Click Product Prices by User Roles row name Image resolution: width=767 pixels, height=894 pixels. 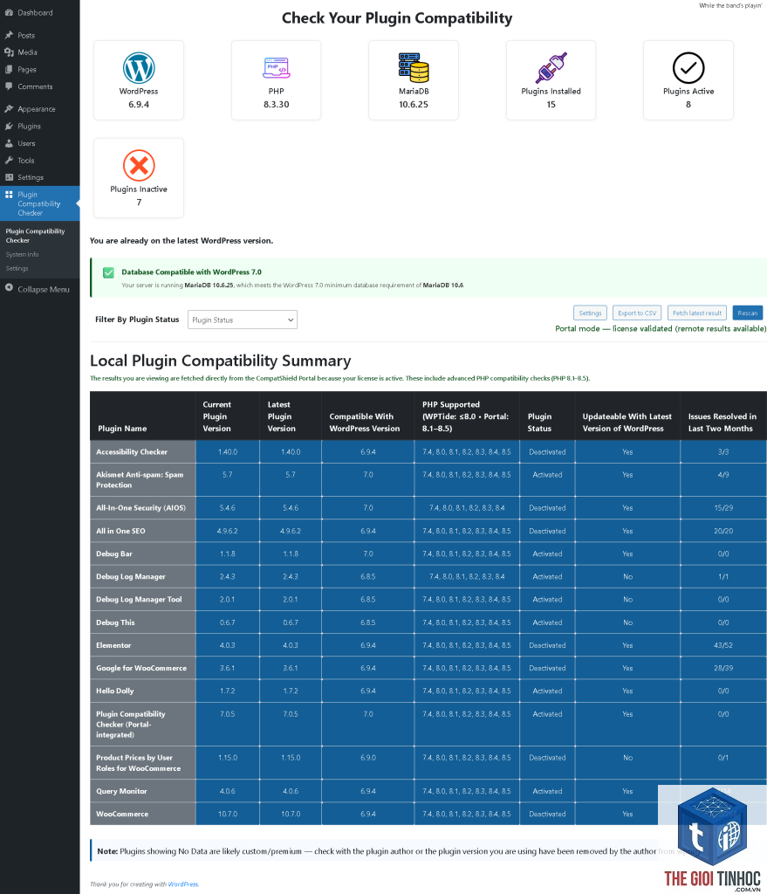tap(139, 763)
